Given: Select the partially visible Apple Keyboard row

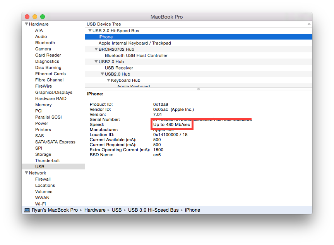Looking at the screenshot, I should [199, 86].
